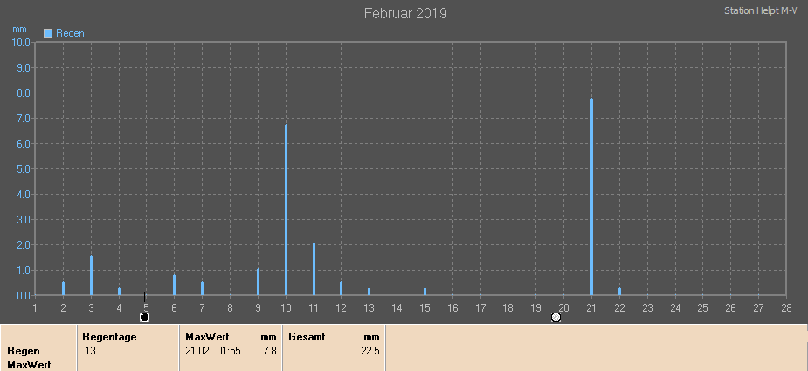808x371 pixels.
Task: Click the Regentage value 13
Action: (x=91, y=351)
